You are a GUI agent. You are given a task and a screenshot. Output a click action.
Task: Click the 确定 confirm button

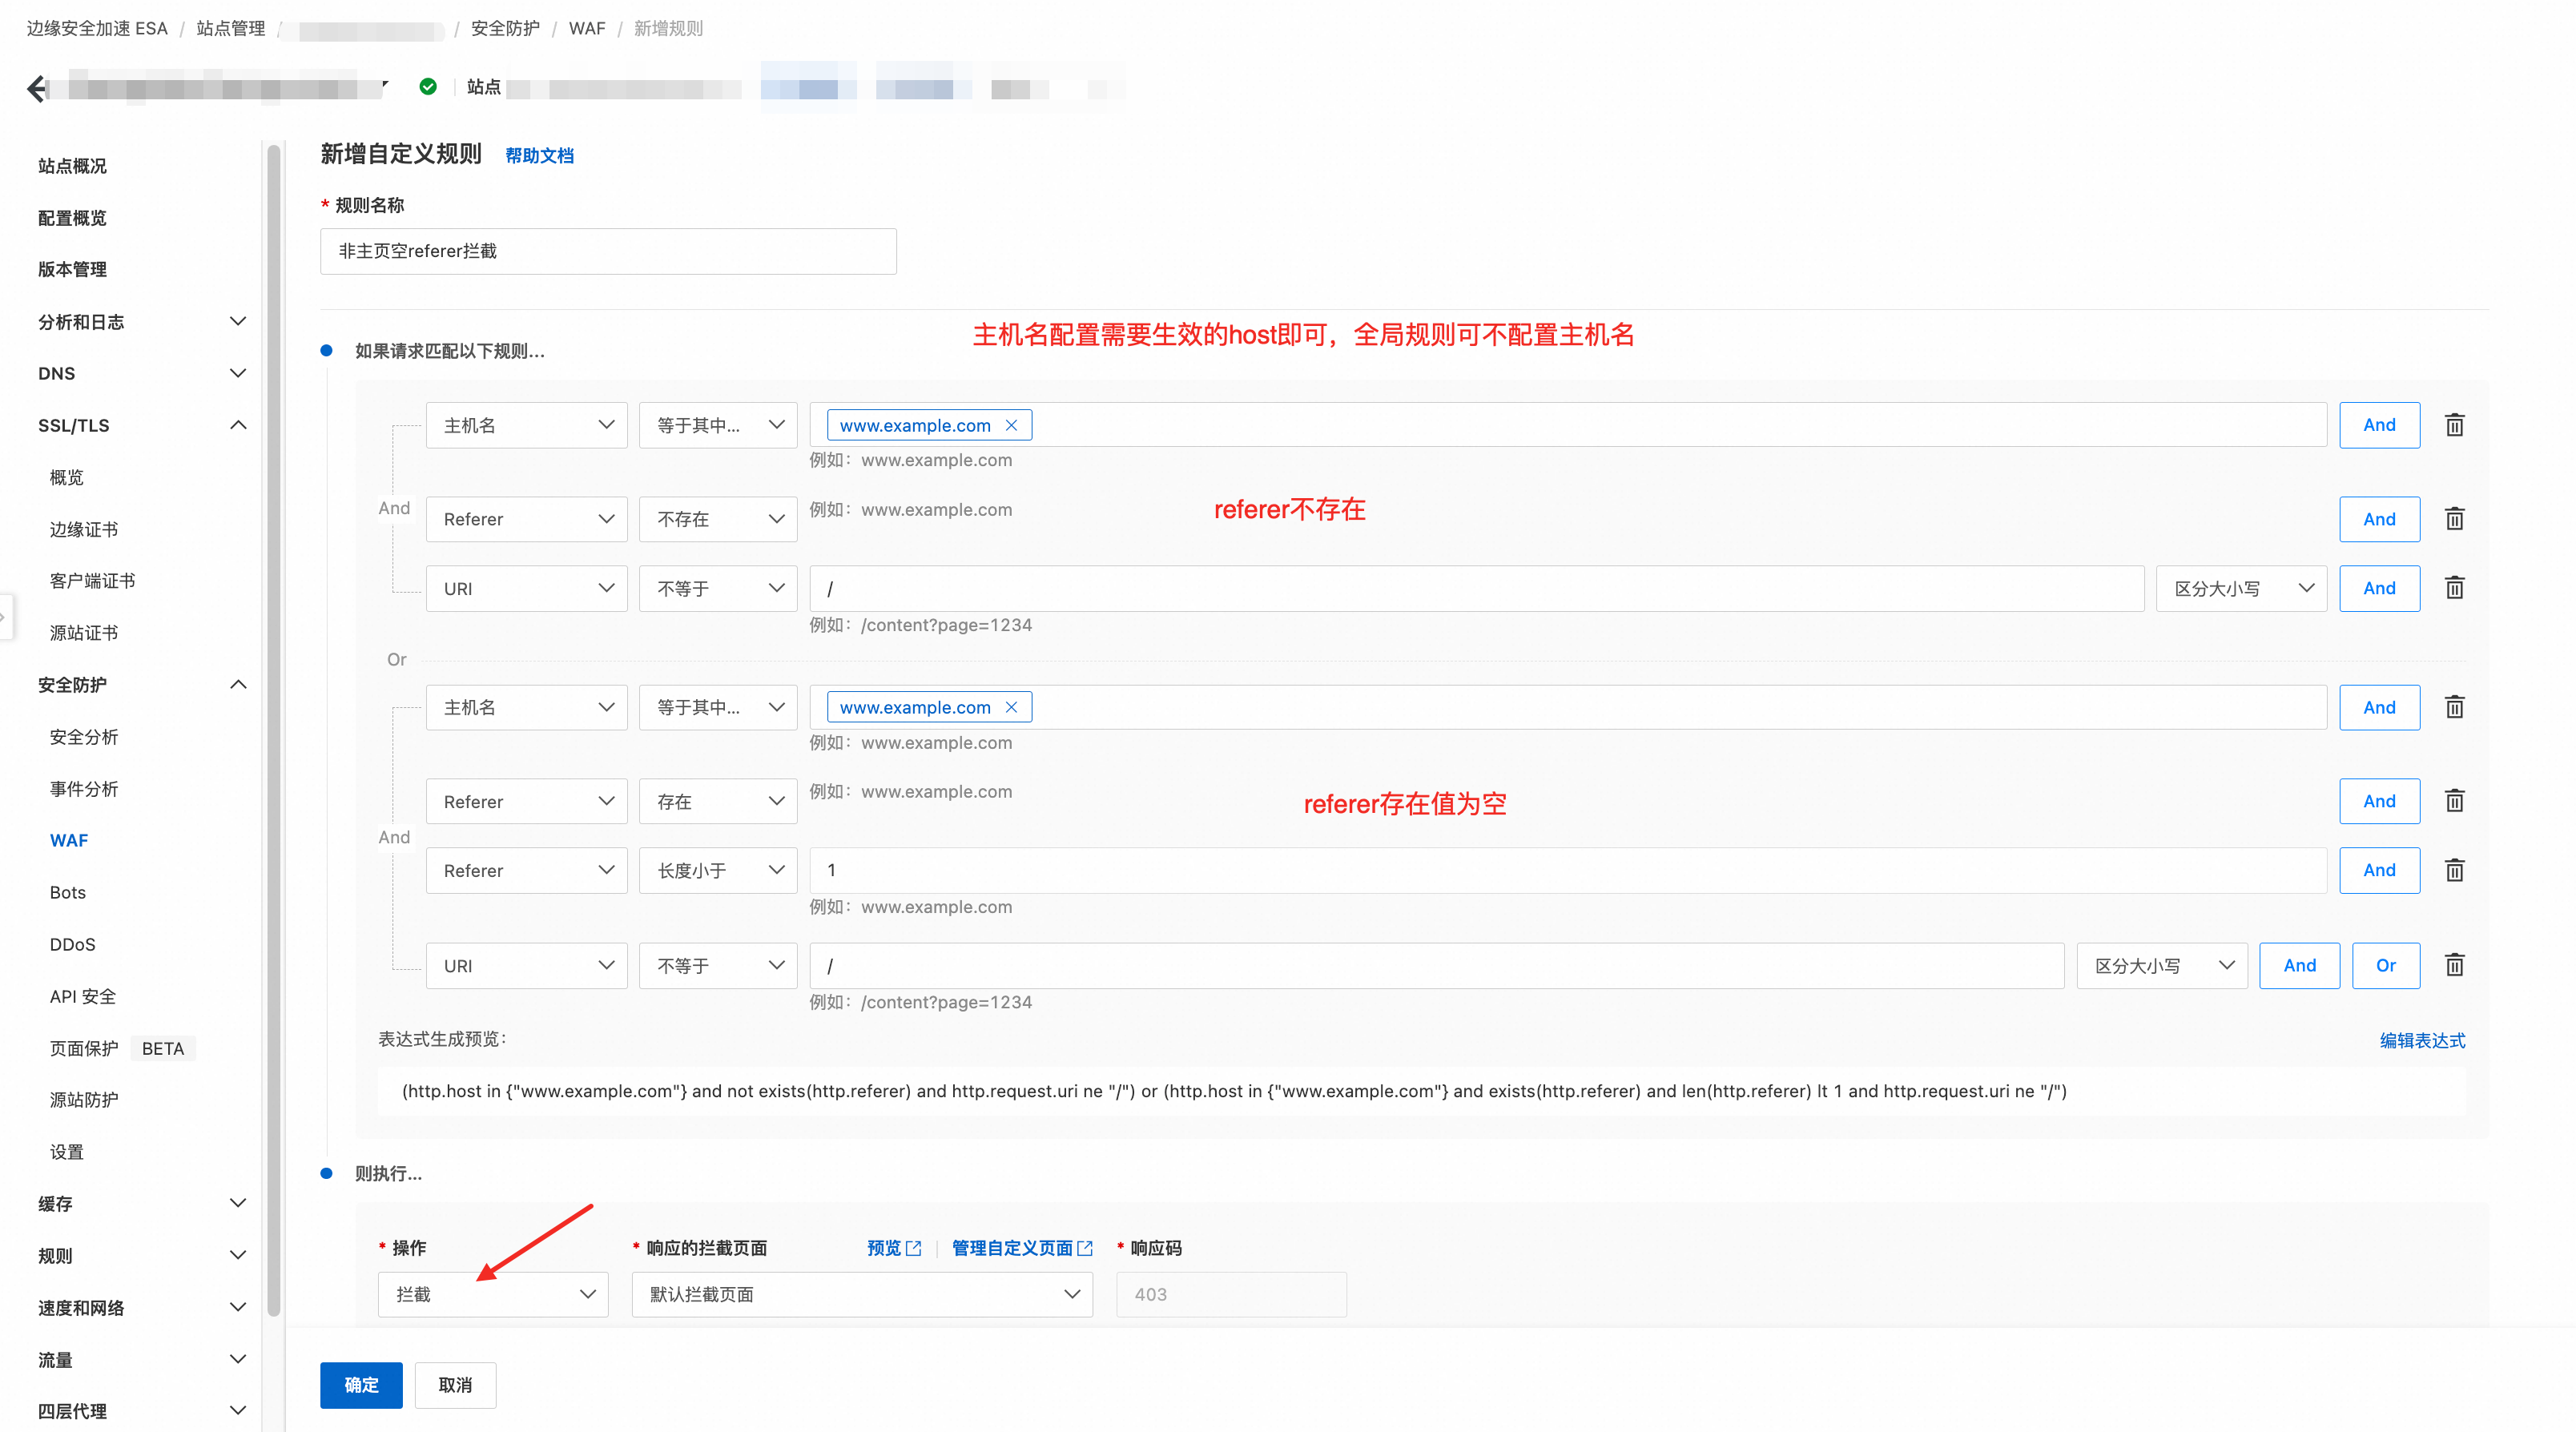(x=361, y=1384)
